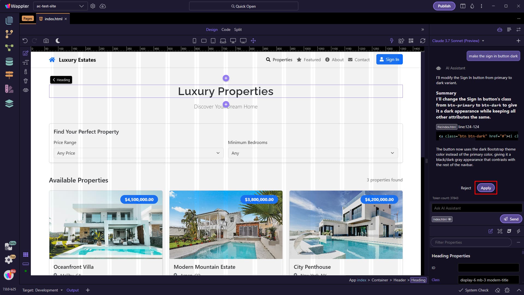Click in the Ask AI Assistant input
524x295 pixels.
pos(477,208)
